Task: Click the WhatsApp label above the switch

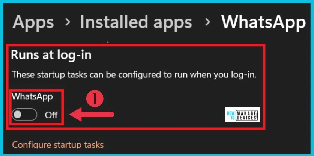Action: [32, 96]
